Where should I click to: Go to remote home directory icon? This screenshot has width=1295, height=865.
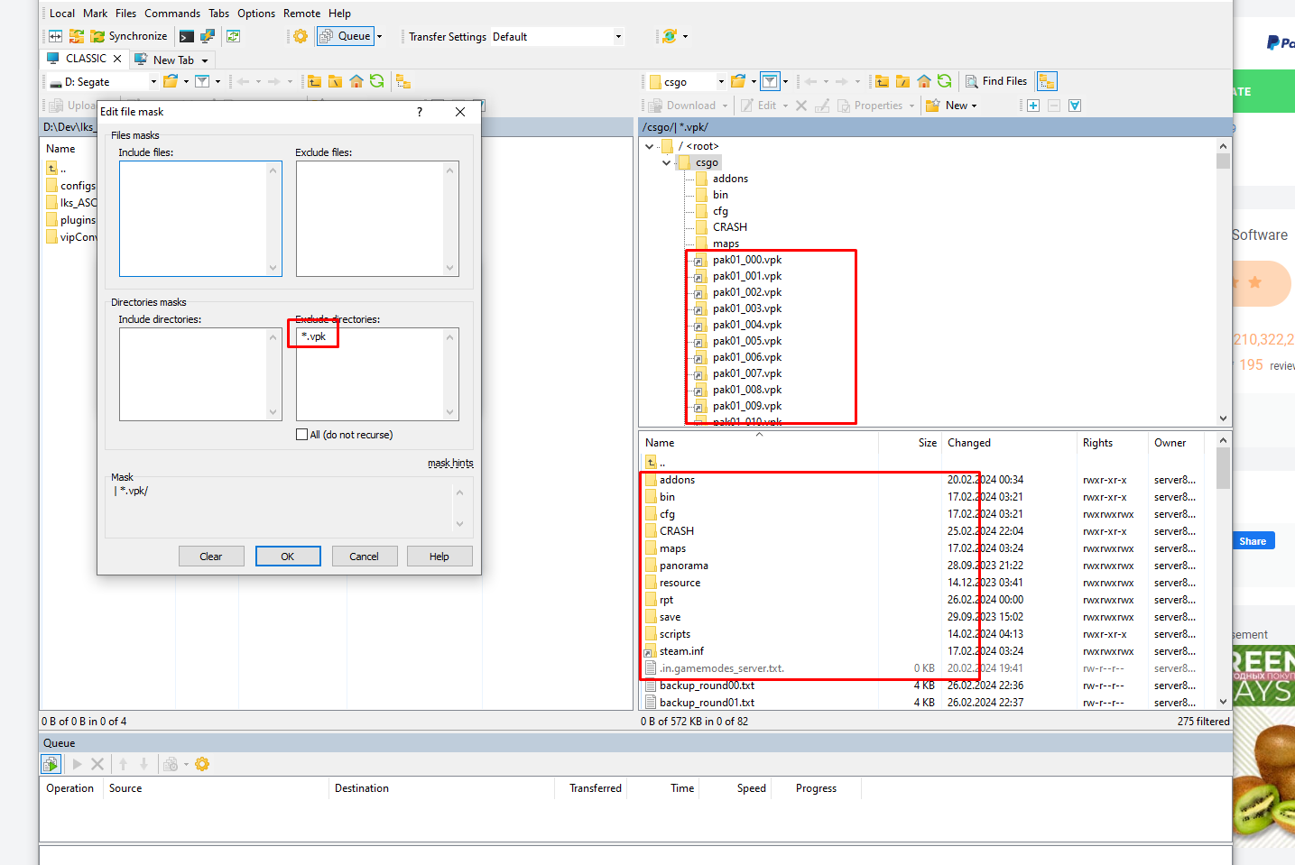coord(923,81)
